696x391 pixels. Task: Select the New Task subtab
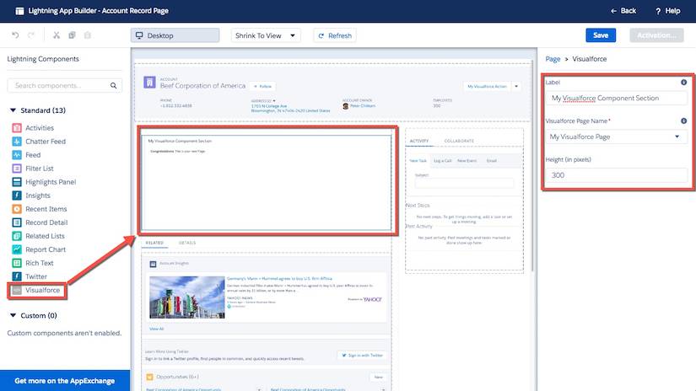point(418,160)
